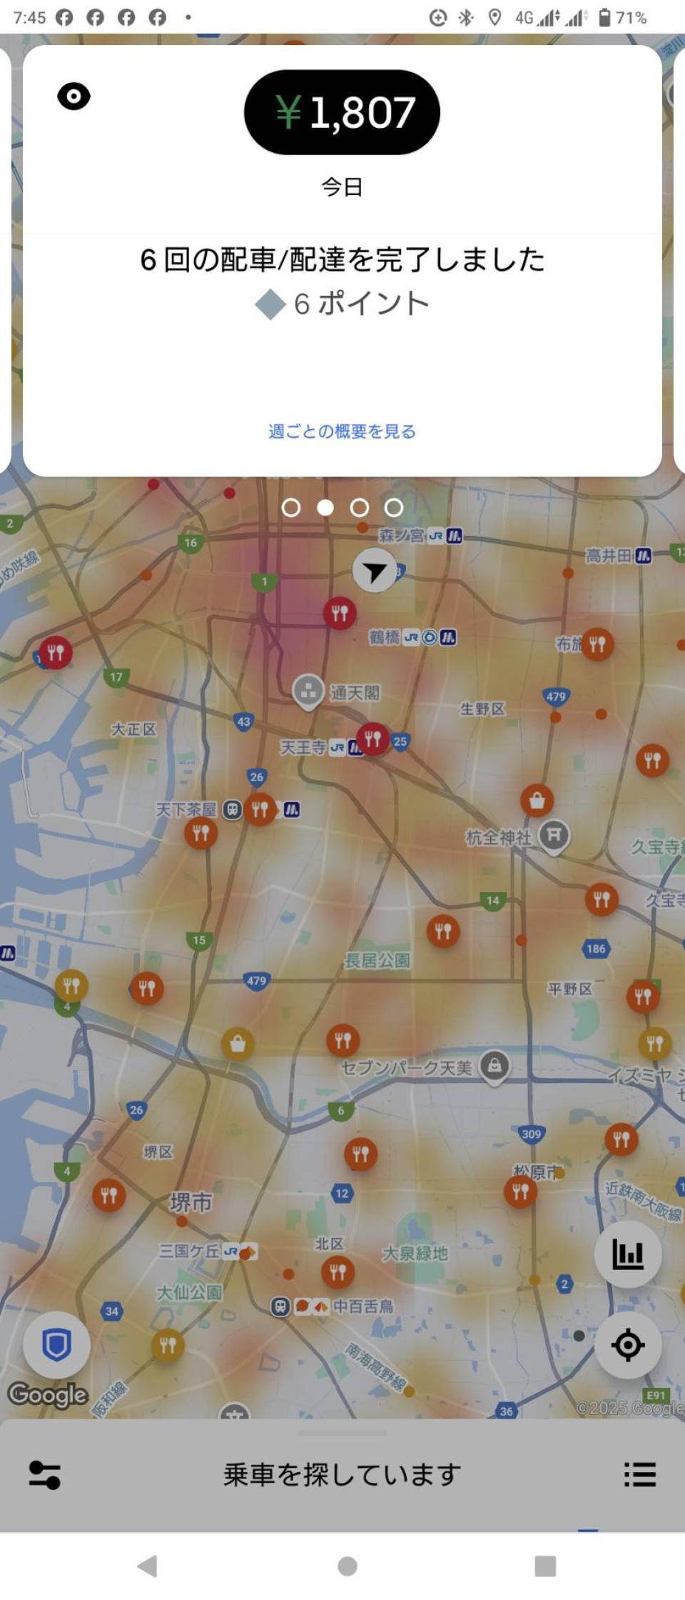
Task: Tap the 中百舌鳥 station label
Action: click(363, 1306)
